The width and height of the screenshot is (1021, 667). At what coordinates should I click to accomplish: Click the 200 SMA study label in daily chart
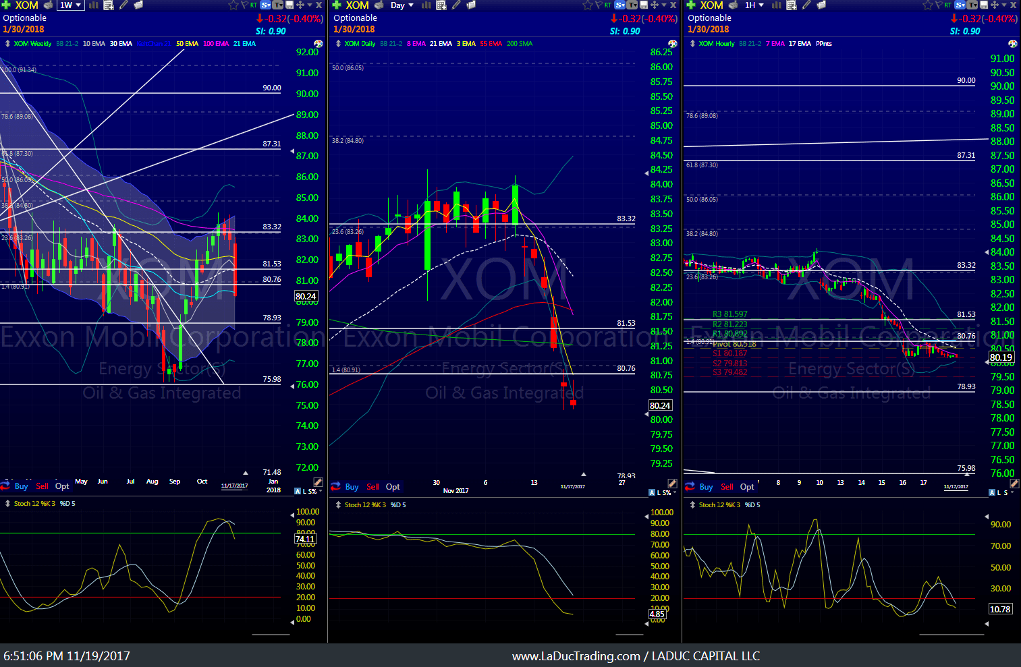point(520,44)
